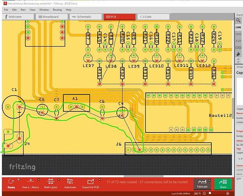Select the A1 regulator part
This screenshot has height=196, width=243.
[x=77, y=103]
